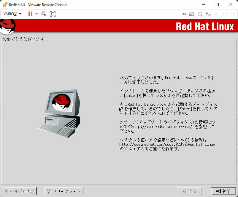Pause the virtual machine with the orange pause icon
The height and width of the screenshot is (197, 238).
pos(30,14)
